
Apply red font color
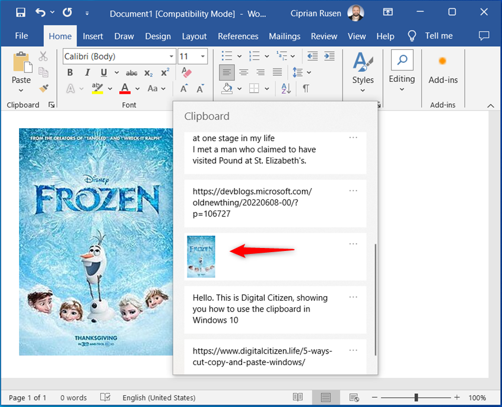pos(125,88)
